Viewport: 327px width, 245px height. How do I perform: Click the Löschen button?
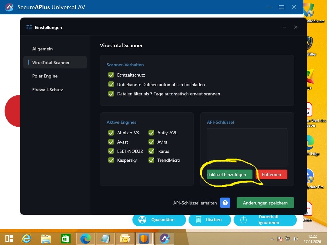[209, 219]
